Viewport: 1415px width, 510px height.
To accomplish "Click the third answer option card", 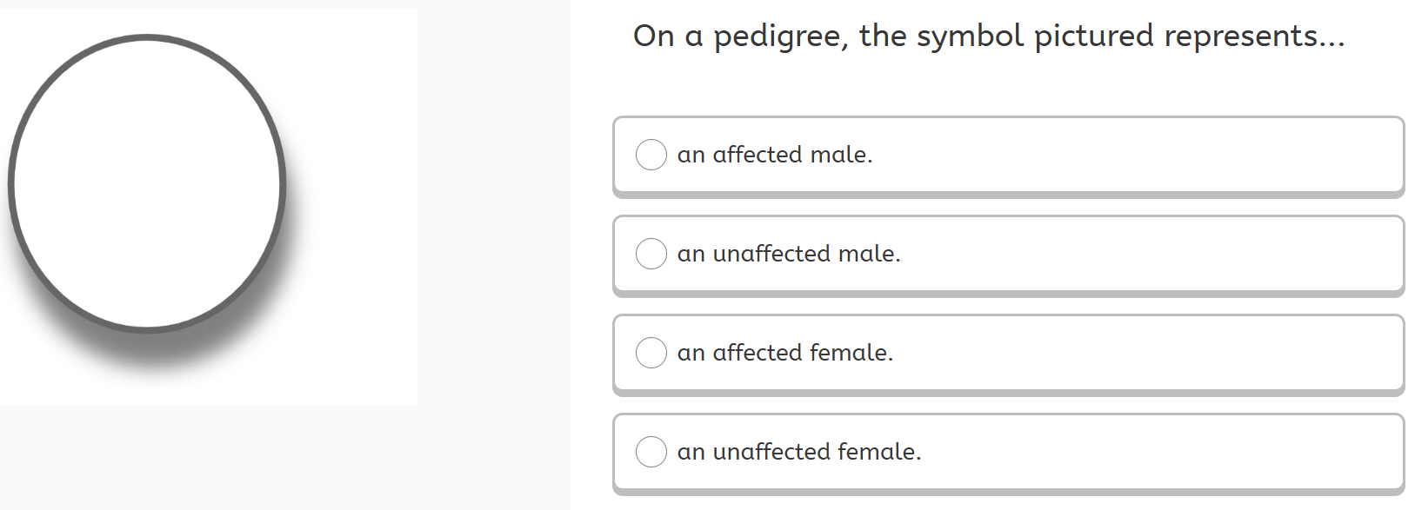I will tap(1009, 353).
